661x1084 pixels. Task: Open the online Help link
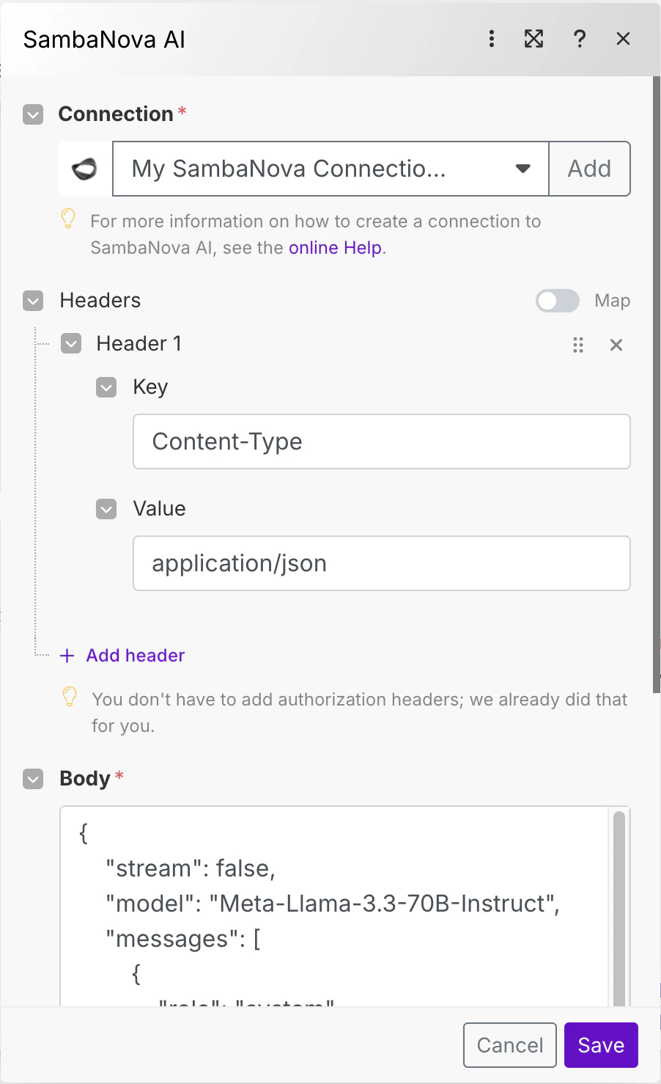pyautogui.click(x=334, y=247)
